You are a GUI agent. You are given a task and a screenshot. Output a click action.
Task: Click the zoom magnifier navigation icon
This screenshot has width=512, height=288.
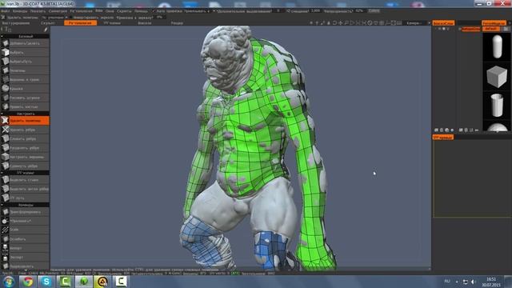[x=346, y=23]
